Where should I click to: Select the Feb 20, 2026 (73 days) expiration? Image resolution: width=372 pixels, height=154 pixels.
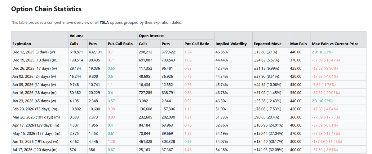click(35, 109)
